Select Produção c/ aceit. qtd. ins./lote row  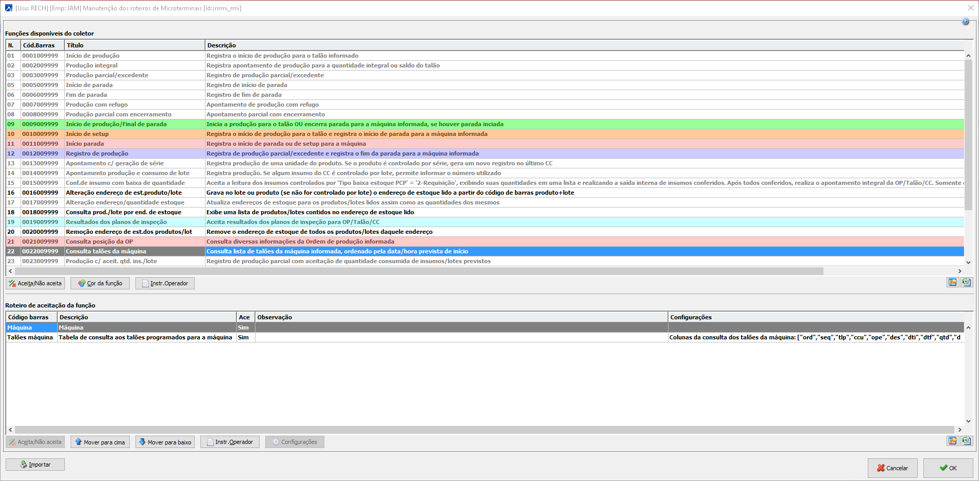pyautogui.click(x=485, y=261)
